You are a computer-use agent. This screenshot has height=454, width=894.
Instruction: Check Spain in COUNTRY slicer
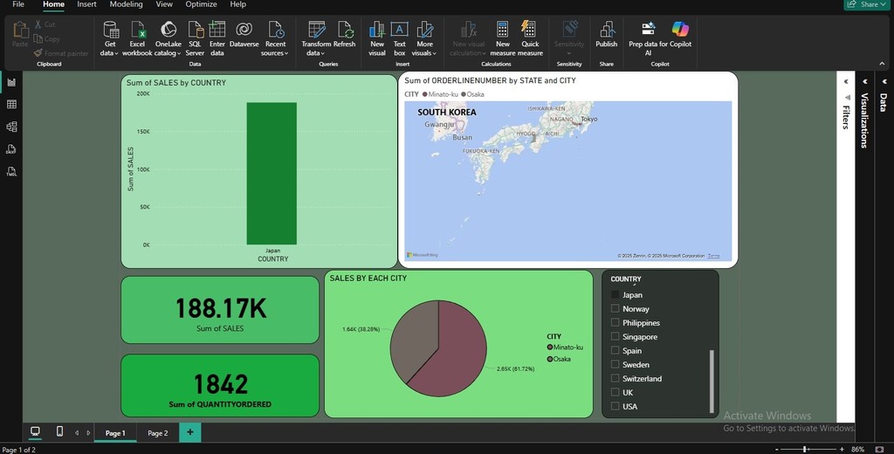(615, 350)
